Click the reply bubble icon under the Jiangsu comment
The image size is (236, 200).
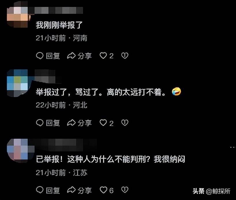tap(40, 190)
